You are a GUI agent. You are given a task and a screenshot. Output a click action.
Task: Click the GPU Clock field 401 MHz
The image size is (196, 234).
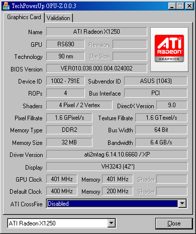coord(62,179)
